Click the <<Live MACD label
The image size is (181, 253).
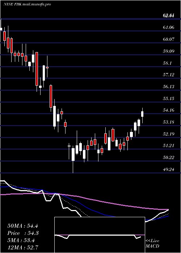tap(152, 244)
